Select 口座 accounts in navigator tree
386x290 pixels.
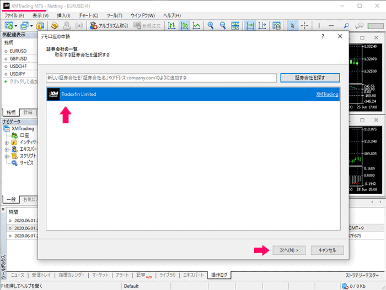coord(24,135)
